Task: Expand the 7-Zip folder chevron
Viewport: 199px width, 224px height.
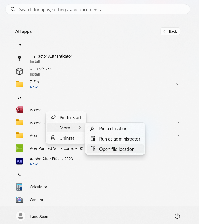Action: [178, 84]
